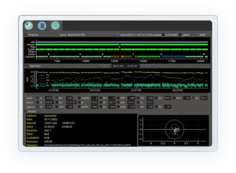
Task: Click the red capture segment in the timeline
Action: (122, 57)
